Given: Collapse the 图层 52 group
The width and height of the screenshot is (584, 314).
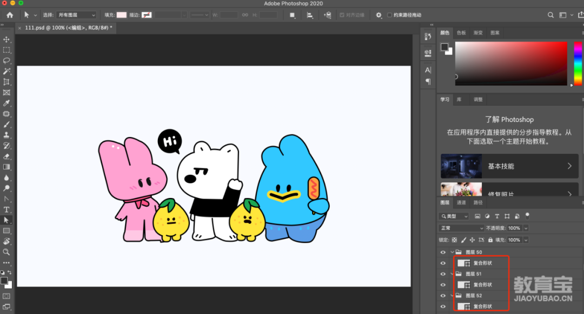Looking at the screenshot, I should pyautogui.click(x=452, y=296).
